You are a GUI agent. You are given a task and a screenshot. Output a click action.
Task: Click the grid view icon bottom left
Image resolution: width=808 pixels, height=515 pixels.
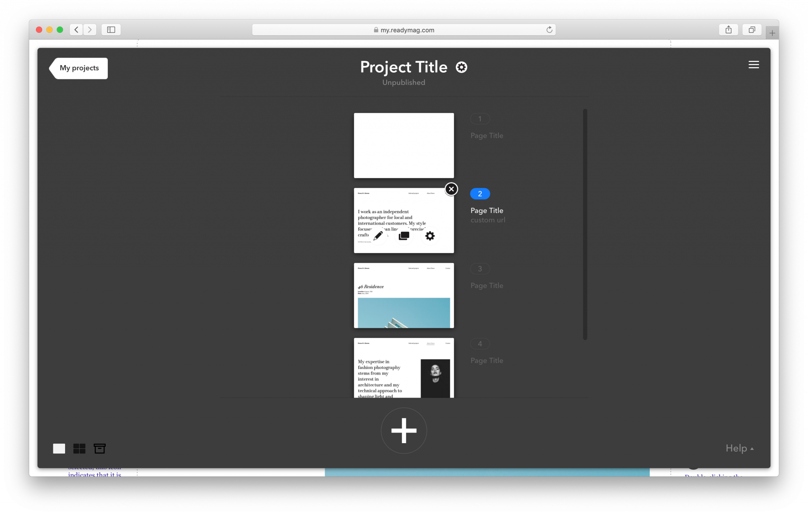point(80,449)
